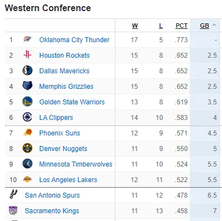Sort standings by PCT column header

click(181, 26)
